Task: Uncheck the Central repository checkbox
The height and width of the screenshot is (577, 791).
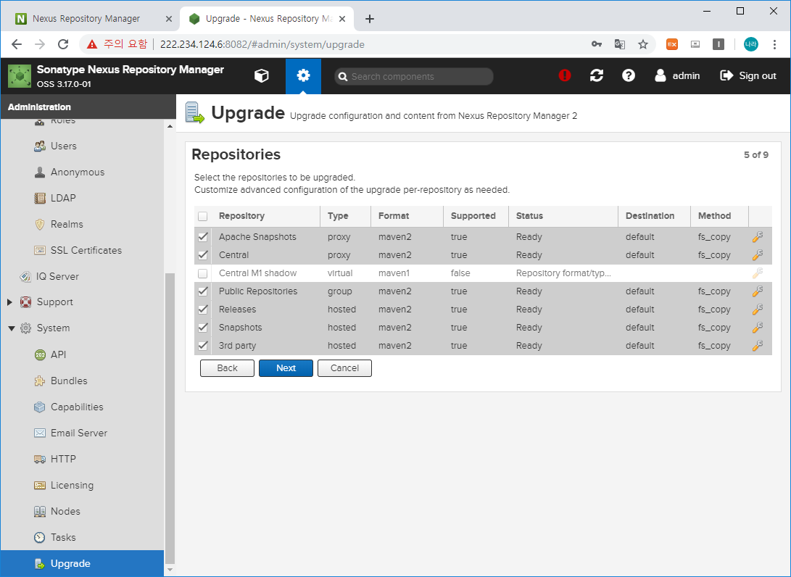Action: (203, 254)
